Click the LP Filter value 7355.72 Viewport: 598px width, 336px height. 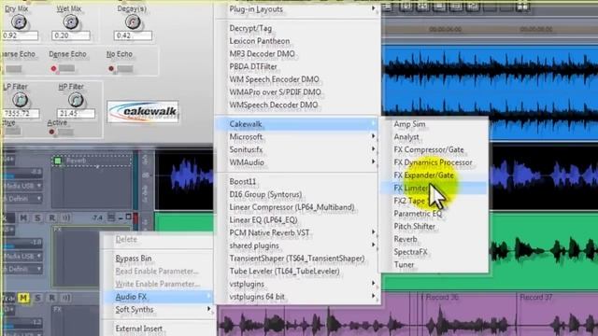[21, 114]
